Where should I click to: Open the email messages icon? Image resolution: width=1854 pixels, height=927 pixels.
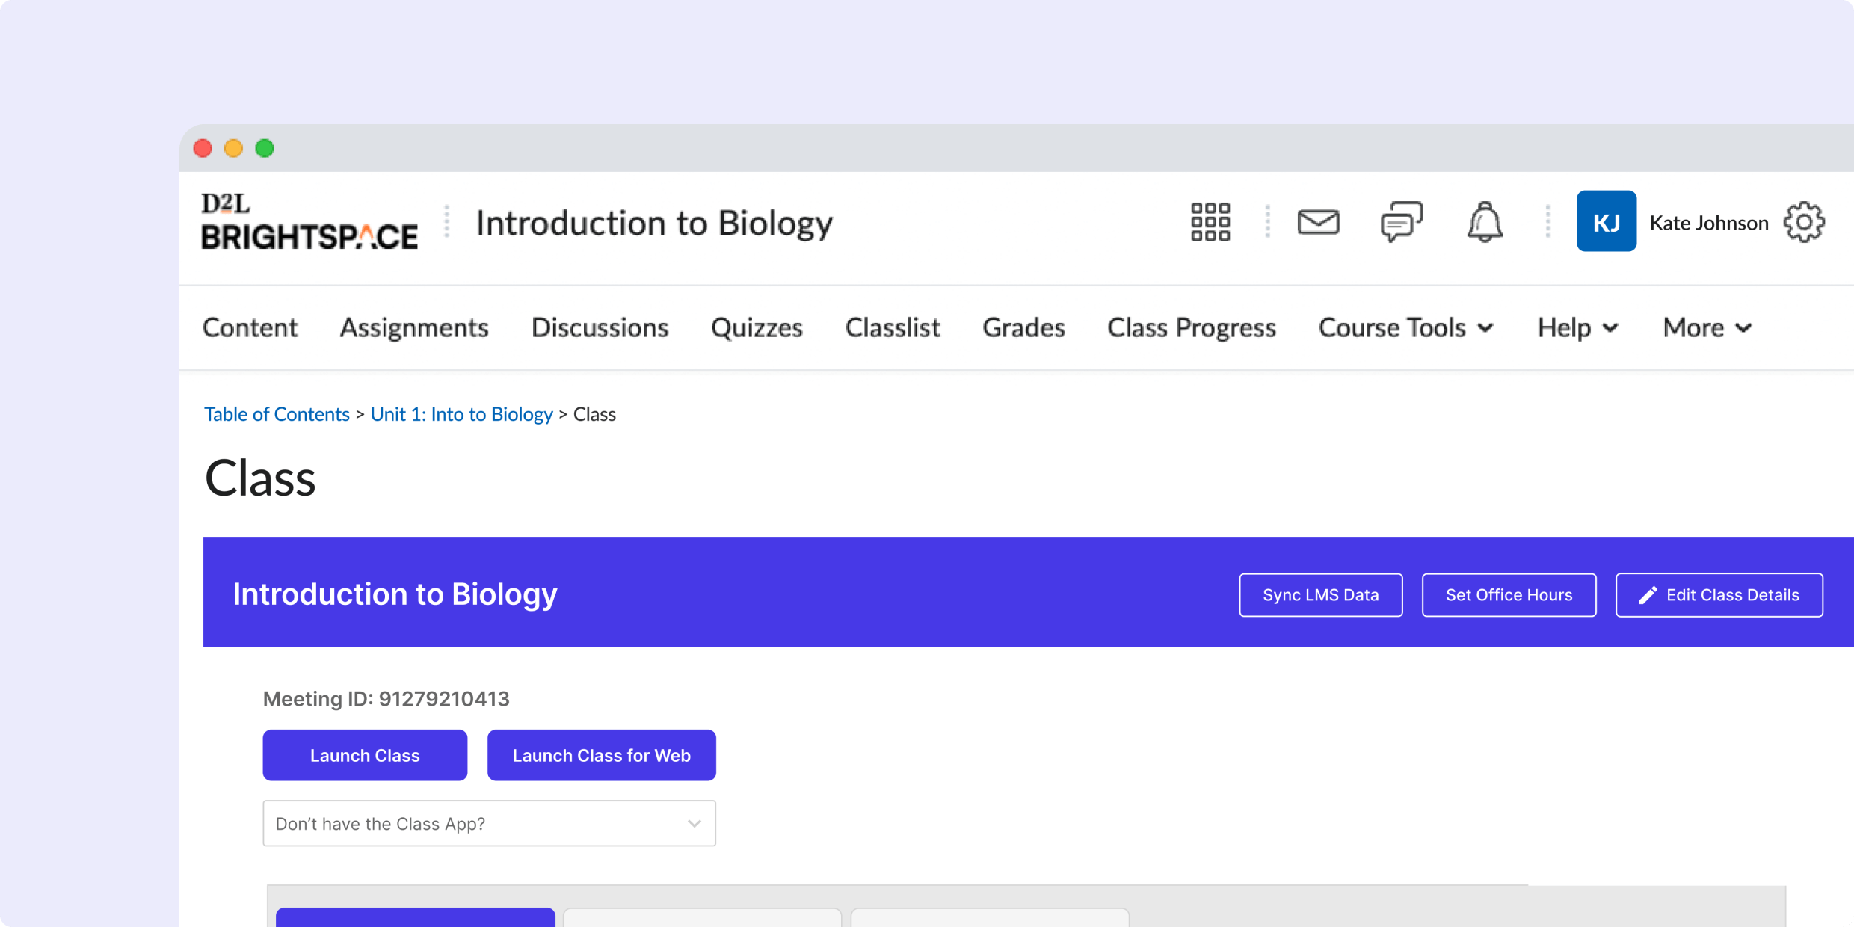tap(1319, 222)
